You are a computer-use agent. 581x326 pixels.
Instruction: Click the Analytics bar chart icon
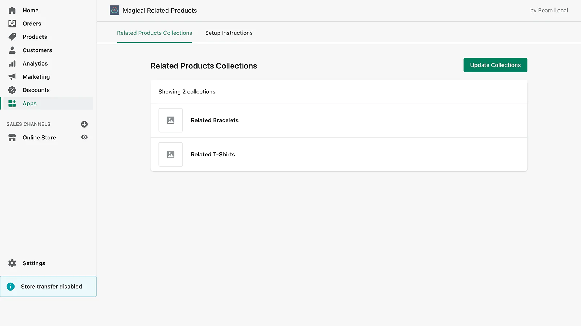[x=12, y=63]
